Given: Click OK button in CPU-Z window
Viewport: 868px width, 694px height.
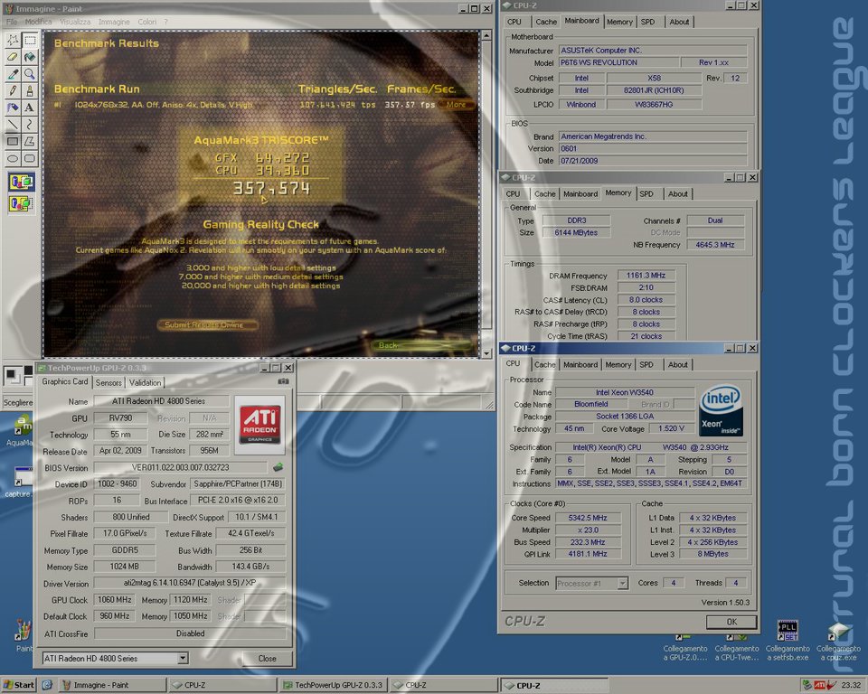Looking at the screenshot, I should (x=731, y=622).
